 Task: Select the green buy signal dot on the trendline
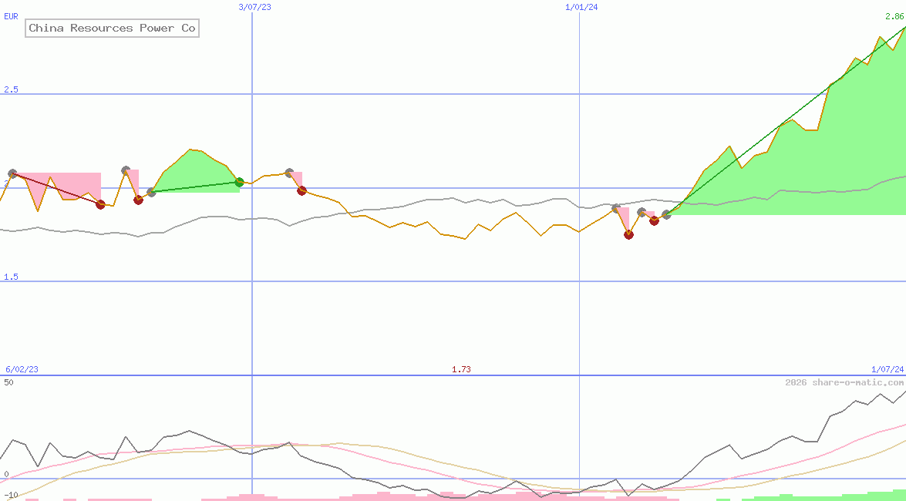click(x=238, y=183)
